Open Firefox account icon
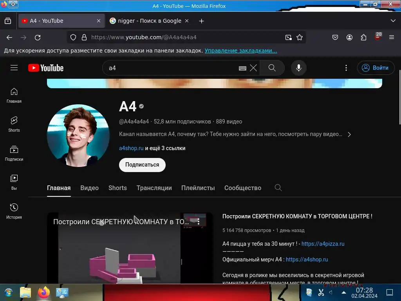401x301 pixels. click(x=349, y=37)
